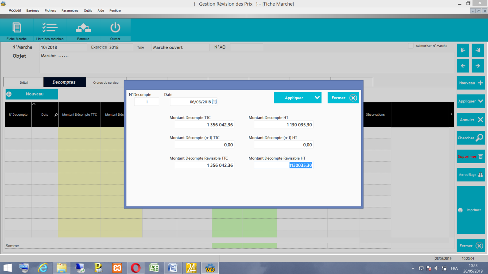488x274 pixels.
Task: Go to previous record left arrow
Action: coord(463,66)
